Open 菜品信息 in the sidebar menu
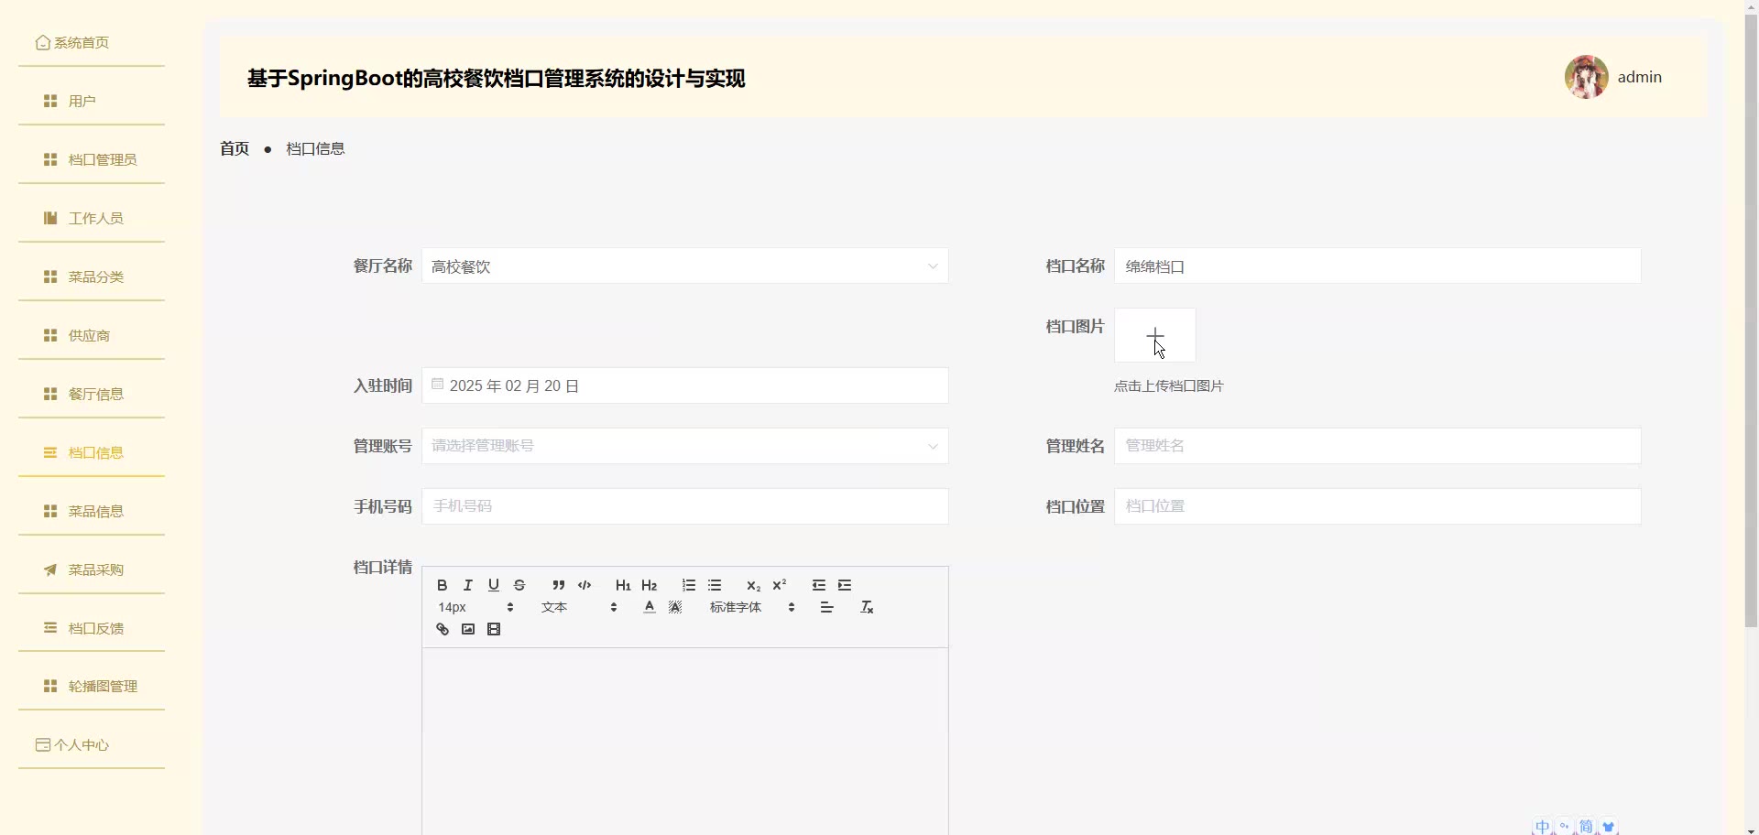Screen dimensions: 1759x835 coord(95,511)
